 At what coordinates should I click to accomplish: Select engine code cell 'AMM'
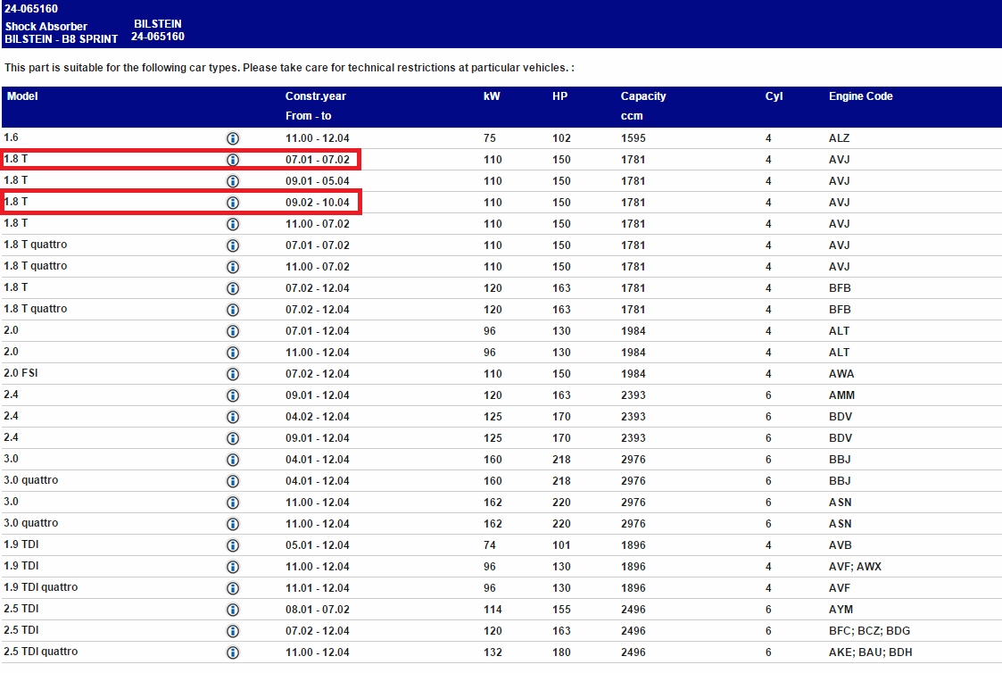click(841, 395)
